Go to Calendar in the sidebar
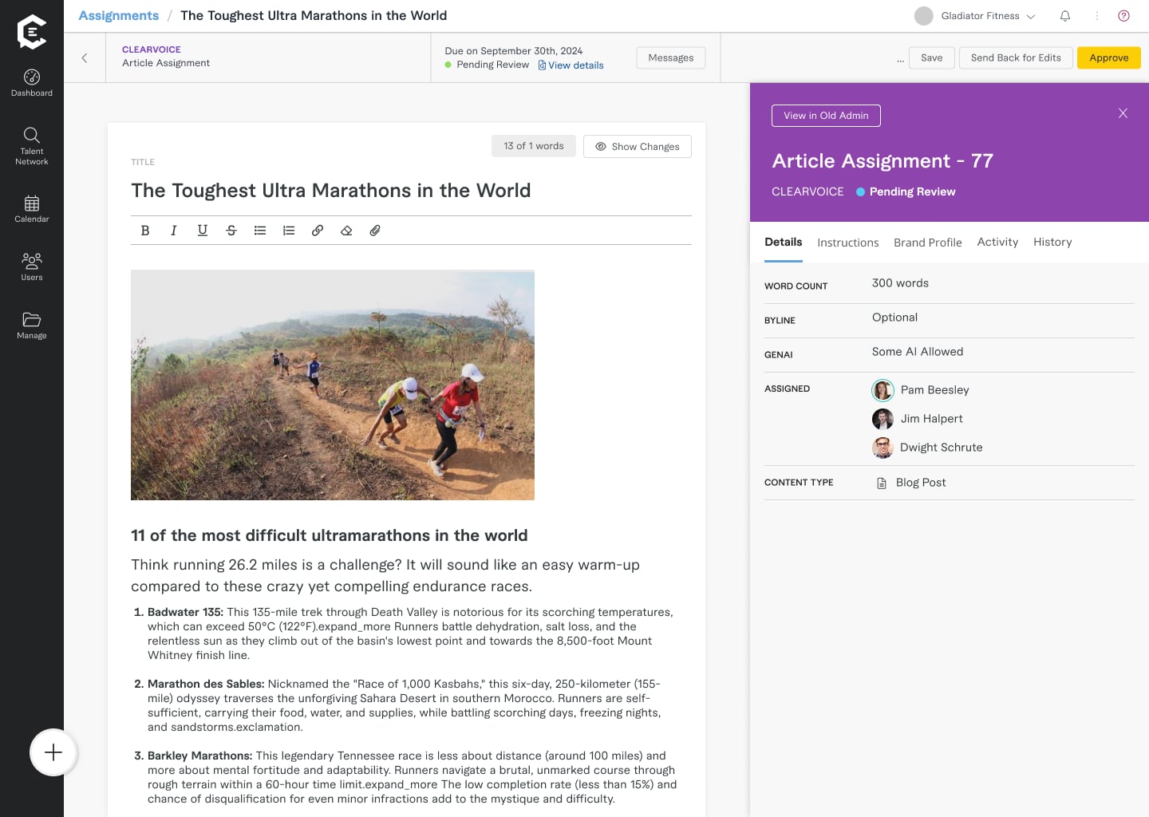This screenshot has height=817, width=1149. (32, 209)
